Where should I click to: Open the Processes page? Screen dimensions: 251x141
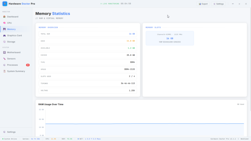(16, 65)
